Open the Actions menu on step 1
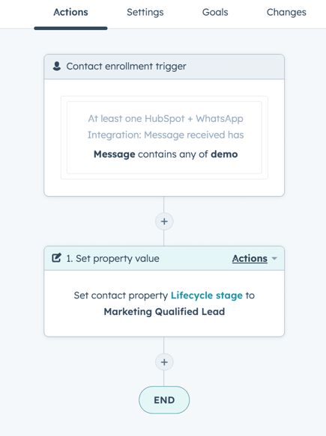The width and height of the screenshot is (326, 436). [x=250, y=258]
